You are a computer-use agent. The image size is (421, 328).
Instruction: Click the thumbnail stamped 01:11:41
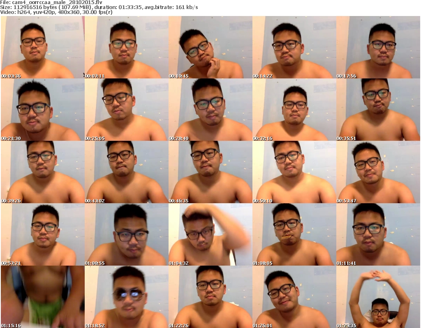[378, 234]
